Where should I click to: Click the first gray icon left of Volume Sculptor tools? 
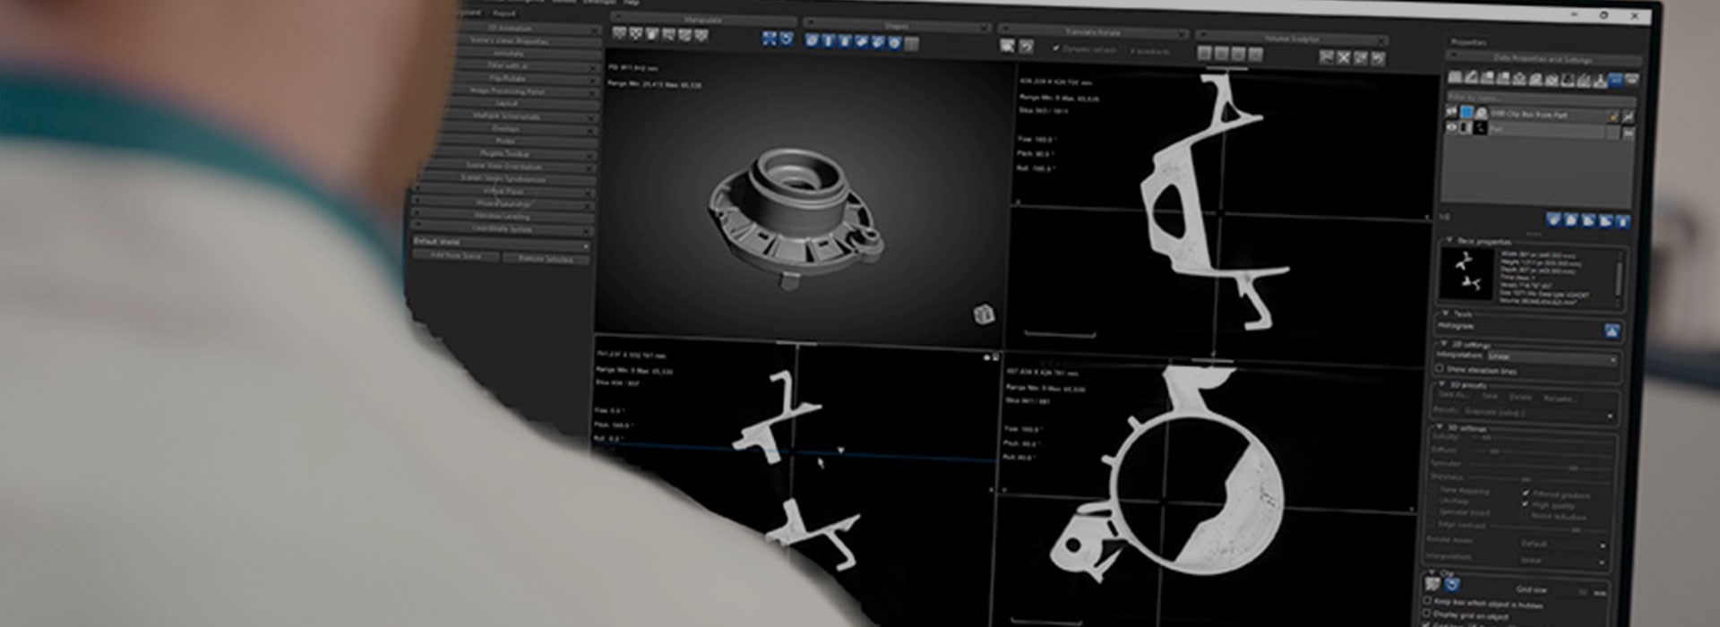(1205, 53)
